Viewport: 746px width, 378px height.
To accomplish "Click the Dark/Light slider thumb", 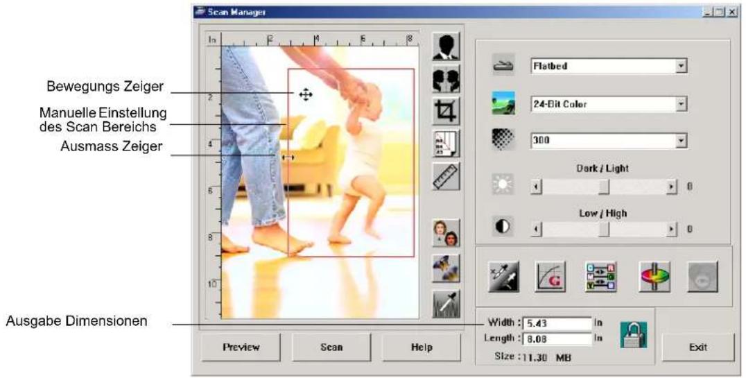I will (x=604, y=187).
